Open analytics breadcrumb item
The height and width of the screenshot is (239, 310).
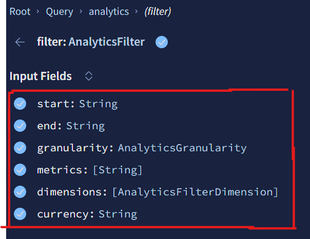[x=109, y=11]
